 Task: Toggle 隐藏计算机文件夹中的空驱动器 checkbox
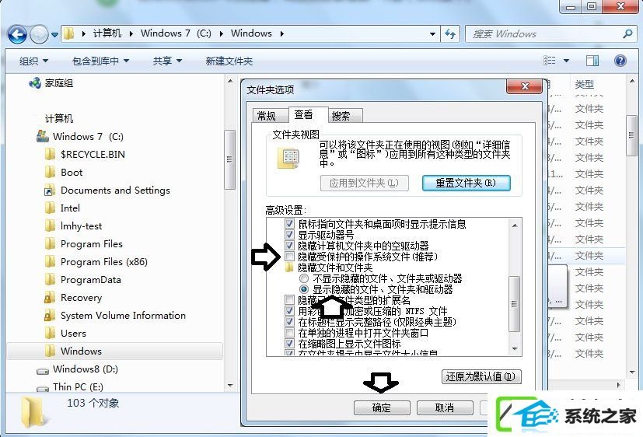pos(289,246)
